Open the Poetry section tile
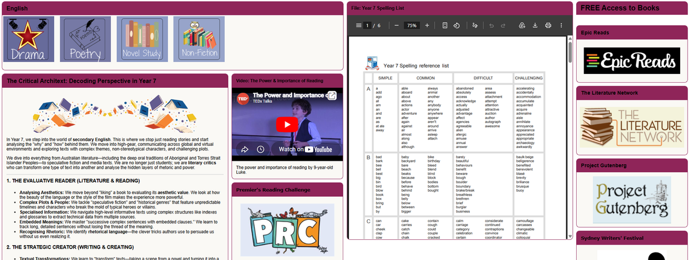690x260 pixels. click(85, 39)
